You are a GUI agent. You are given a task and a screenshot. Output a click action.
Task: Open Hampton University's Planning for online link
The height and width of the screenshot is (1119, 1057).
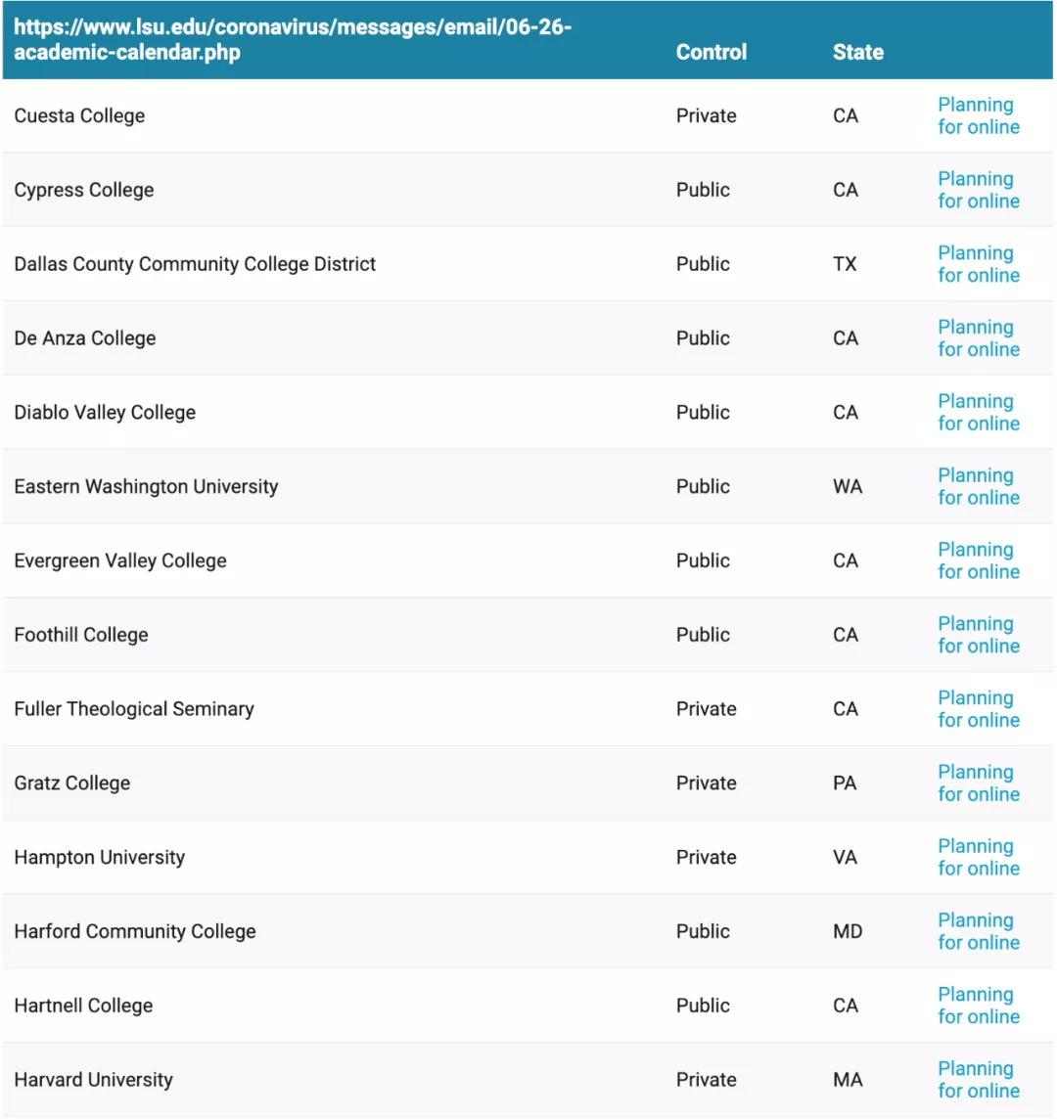[978, 857]
